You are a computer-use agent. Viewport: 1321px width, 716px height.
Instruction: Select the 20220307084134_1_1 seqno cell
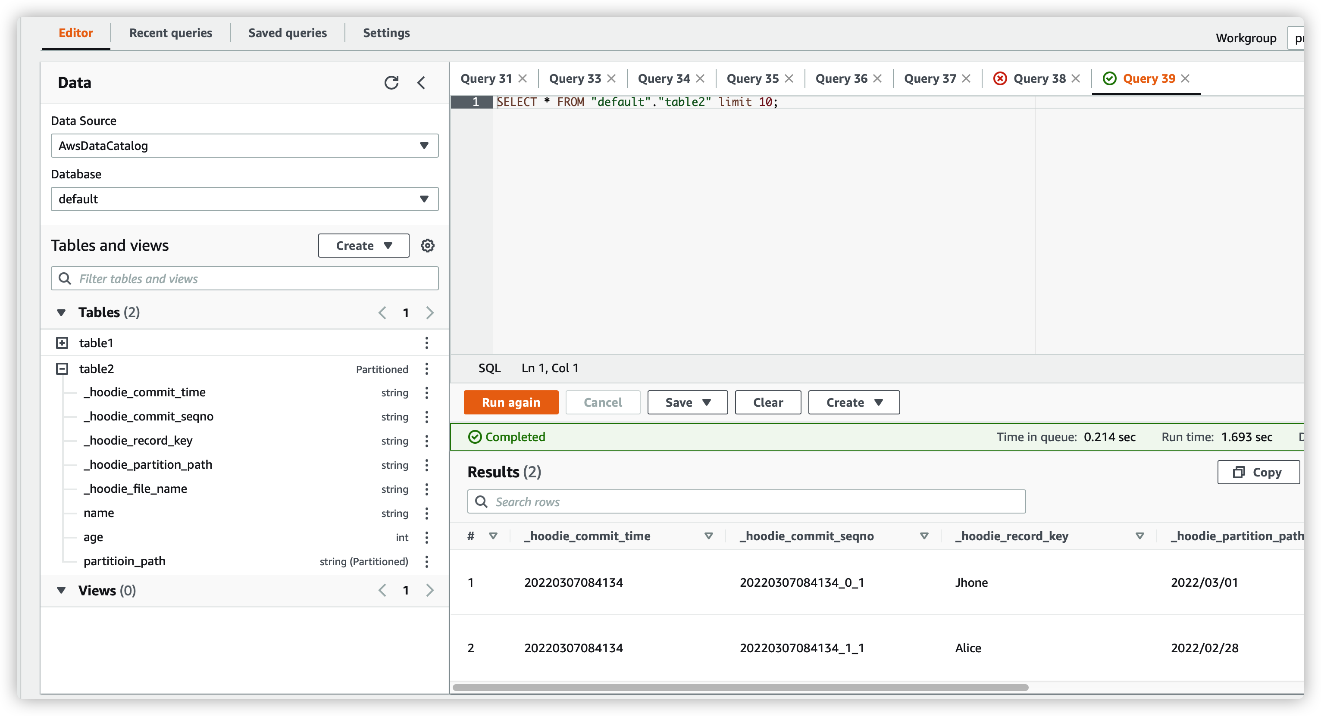(x=801, y=648)
